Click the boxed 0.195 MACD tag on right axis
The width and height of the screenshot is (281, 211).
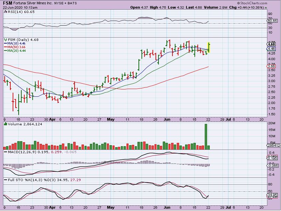272,158
